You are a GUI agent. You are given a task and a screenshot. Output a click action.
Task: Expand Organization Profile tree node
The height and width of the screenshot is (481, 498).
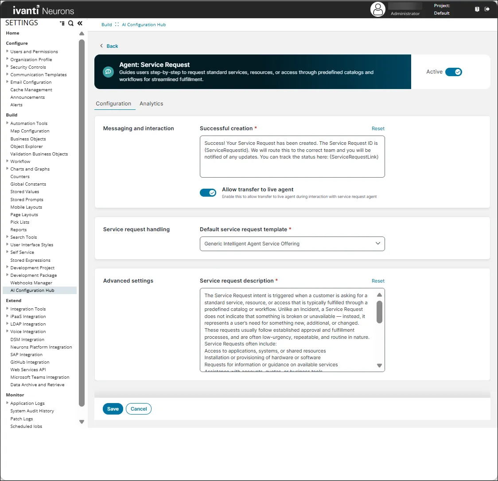tap(7, 59)
